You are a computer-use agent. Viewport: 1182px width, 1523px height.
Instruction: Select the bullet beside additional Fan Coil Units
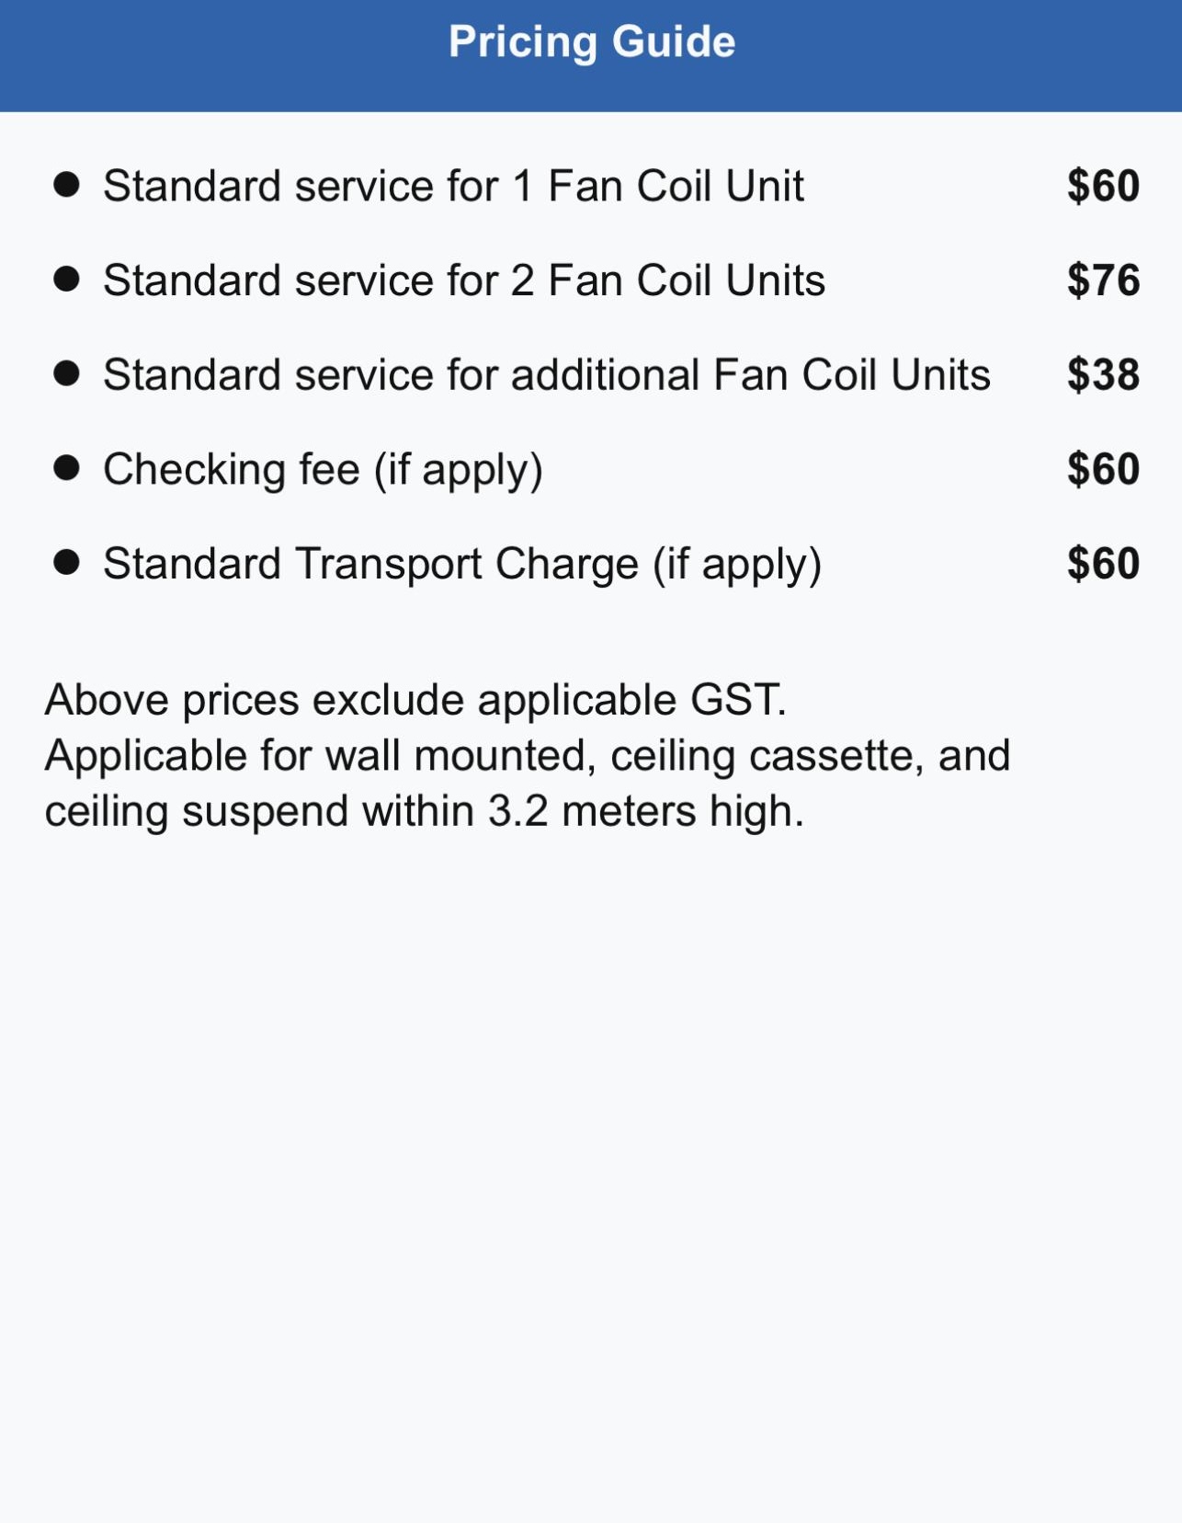(66, 373)
